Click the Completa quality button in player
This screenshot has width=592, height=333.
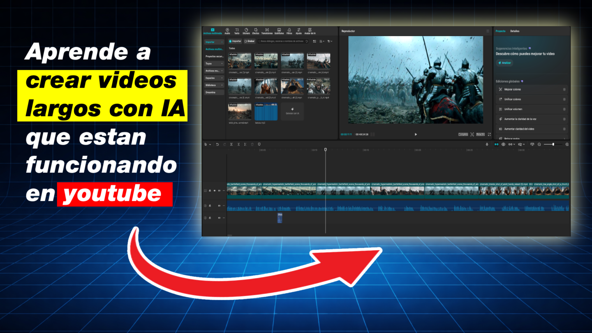[x=463, y=134]
